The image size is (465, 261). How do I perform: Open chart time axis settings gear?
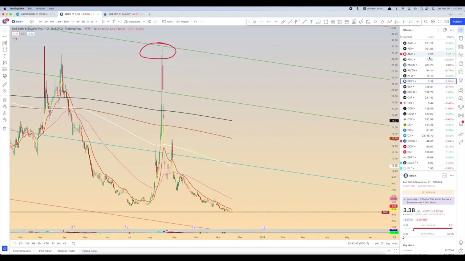pyautogui.click(x=395, y=237)
